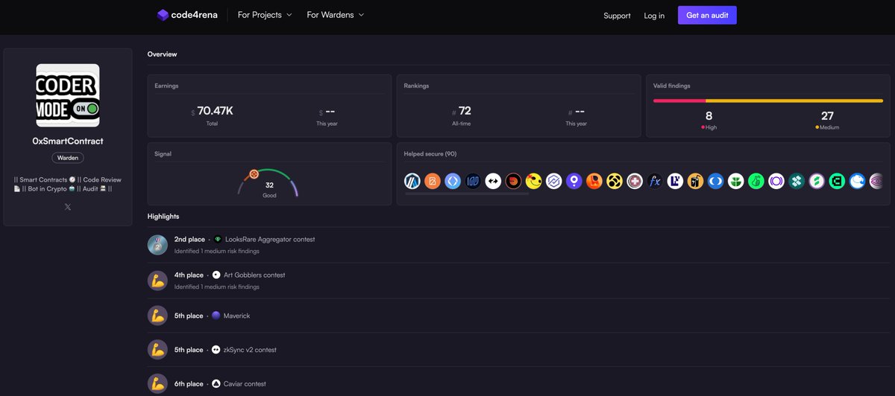This screenshot has width=895, height=396.
Task: Select the Art Gobblers contest logo
Action: [216, 275]
